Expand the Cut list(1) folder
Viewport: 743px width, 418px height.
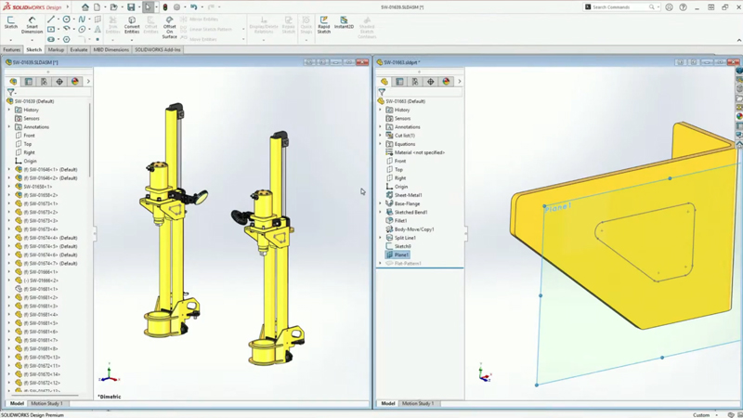[381, 136]
